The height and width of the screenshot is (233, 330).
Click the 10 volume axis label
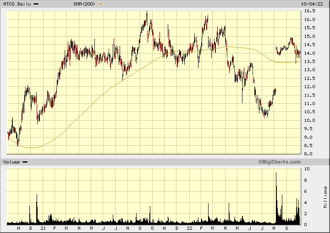(307, 169)
